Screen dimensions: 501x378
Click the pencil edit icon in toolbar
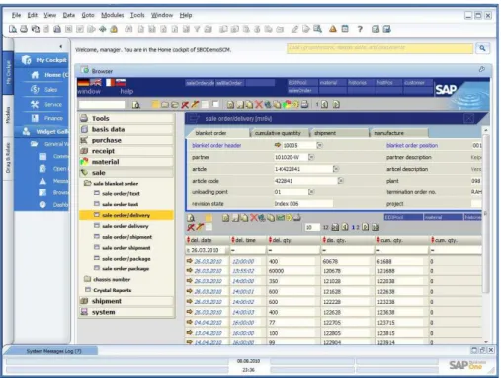point(294,29)
